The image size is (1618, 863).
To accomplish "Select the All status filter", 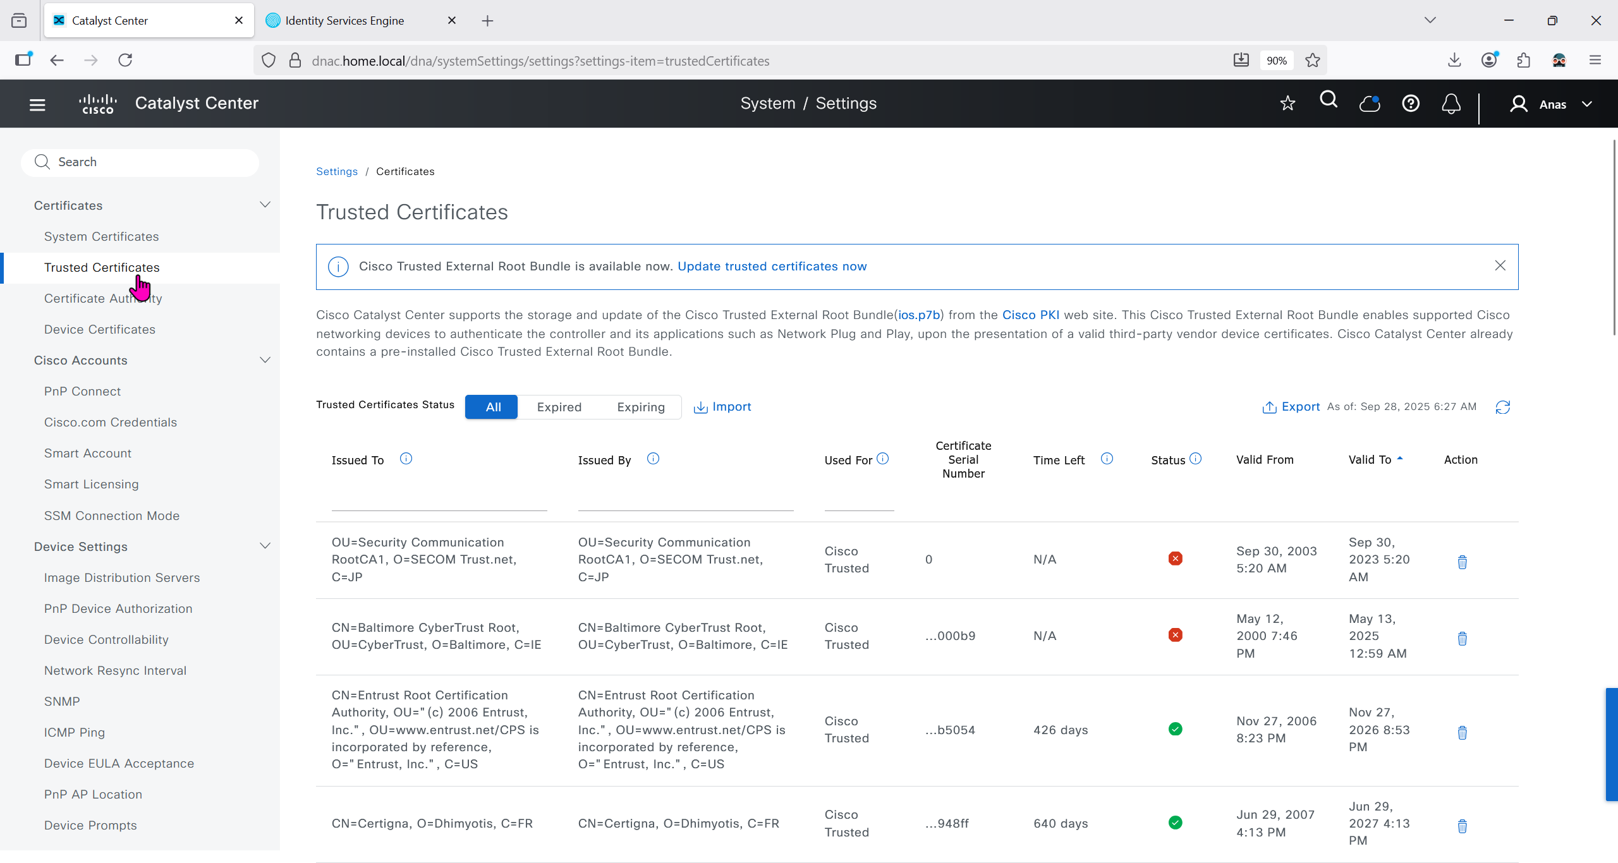I will [x=492, y=407].
